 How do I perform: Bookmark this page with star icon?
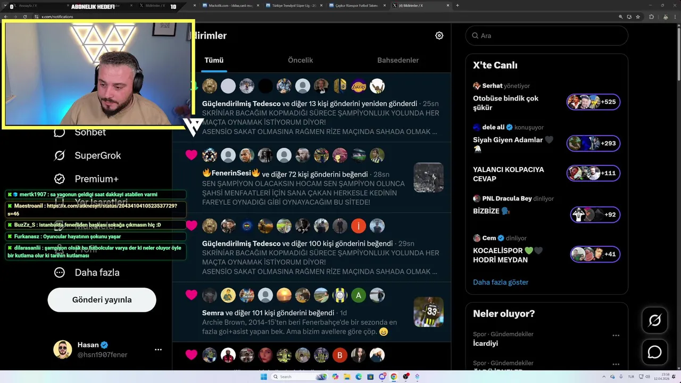(x=638, y=16)
